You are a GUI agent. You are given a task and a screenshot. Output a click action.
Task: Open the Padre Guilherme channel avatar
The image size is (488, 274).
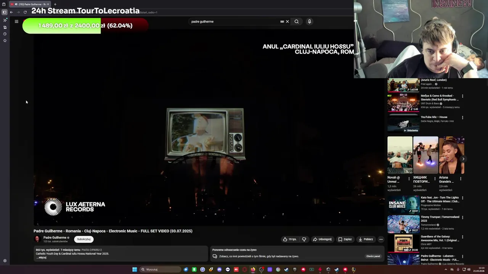tap(37, 239)
